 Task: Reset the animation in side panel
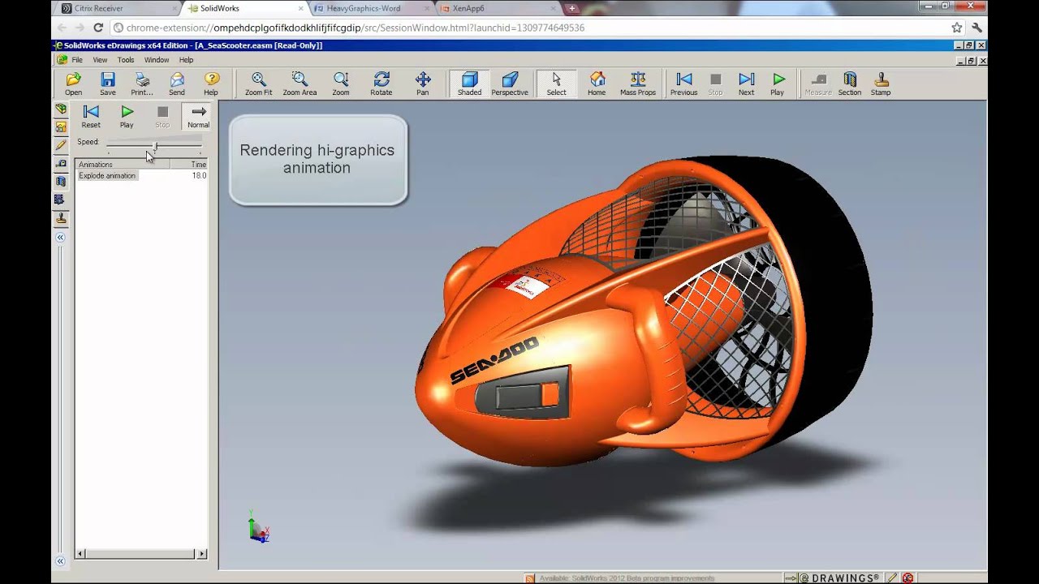91,116
